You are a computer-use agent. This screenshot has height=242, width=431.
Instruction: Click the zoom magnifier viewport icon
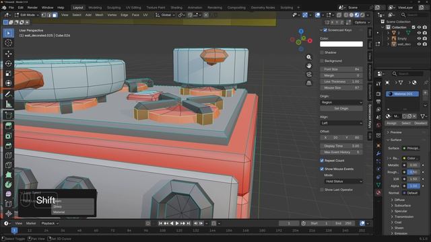coord(309,57)
